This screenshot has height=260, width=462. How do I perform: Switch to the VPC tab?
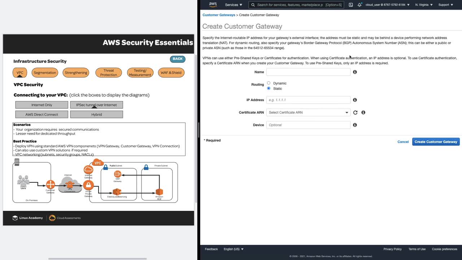click(20, 73)
